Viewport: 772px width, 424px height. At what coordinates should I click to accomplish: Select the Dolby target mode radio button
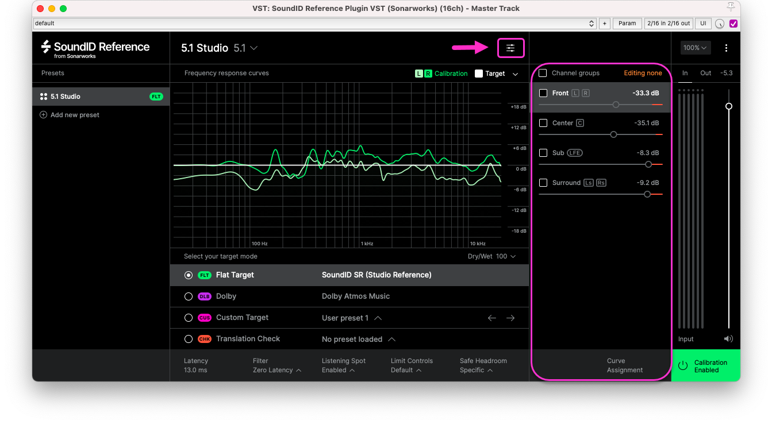point(189,296)
